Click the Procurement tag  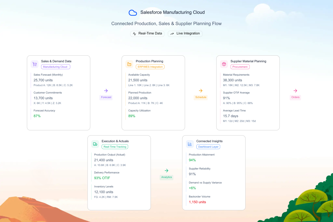point(240,67)
